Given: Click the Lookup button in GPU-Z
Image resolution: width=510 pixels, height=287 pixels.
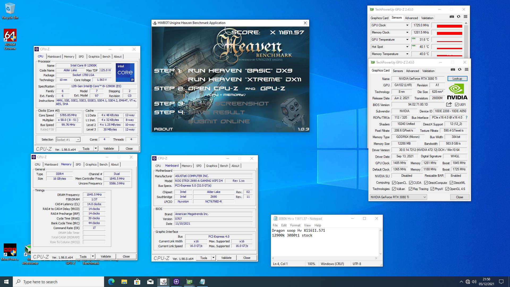Looking at the screenshot, I should (457, 79).
